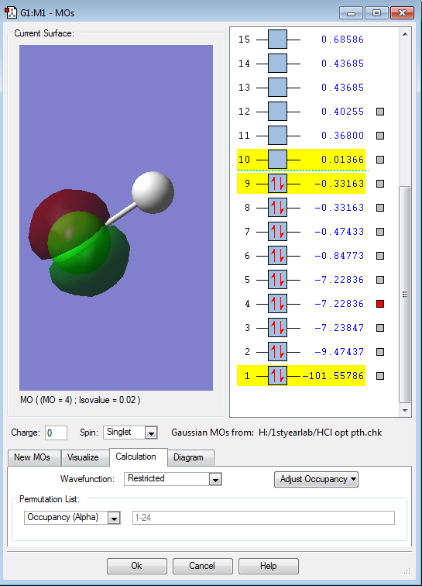Click the paired-electron box of MO 1
Screen dimensions: 422x586
click(x=277, y=376)
